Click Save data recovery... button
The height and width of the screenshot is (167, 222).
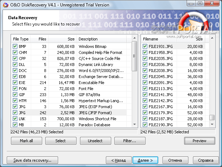tap(33, 160)
